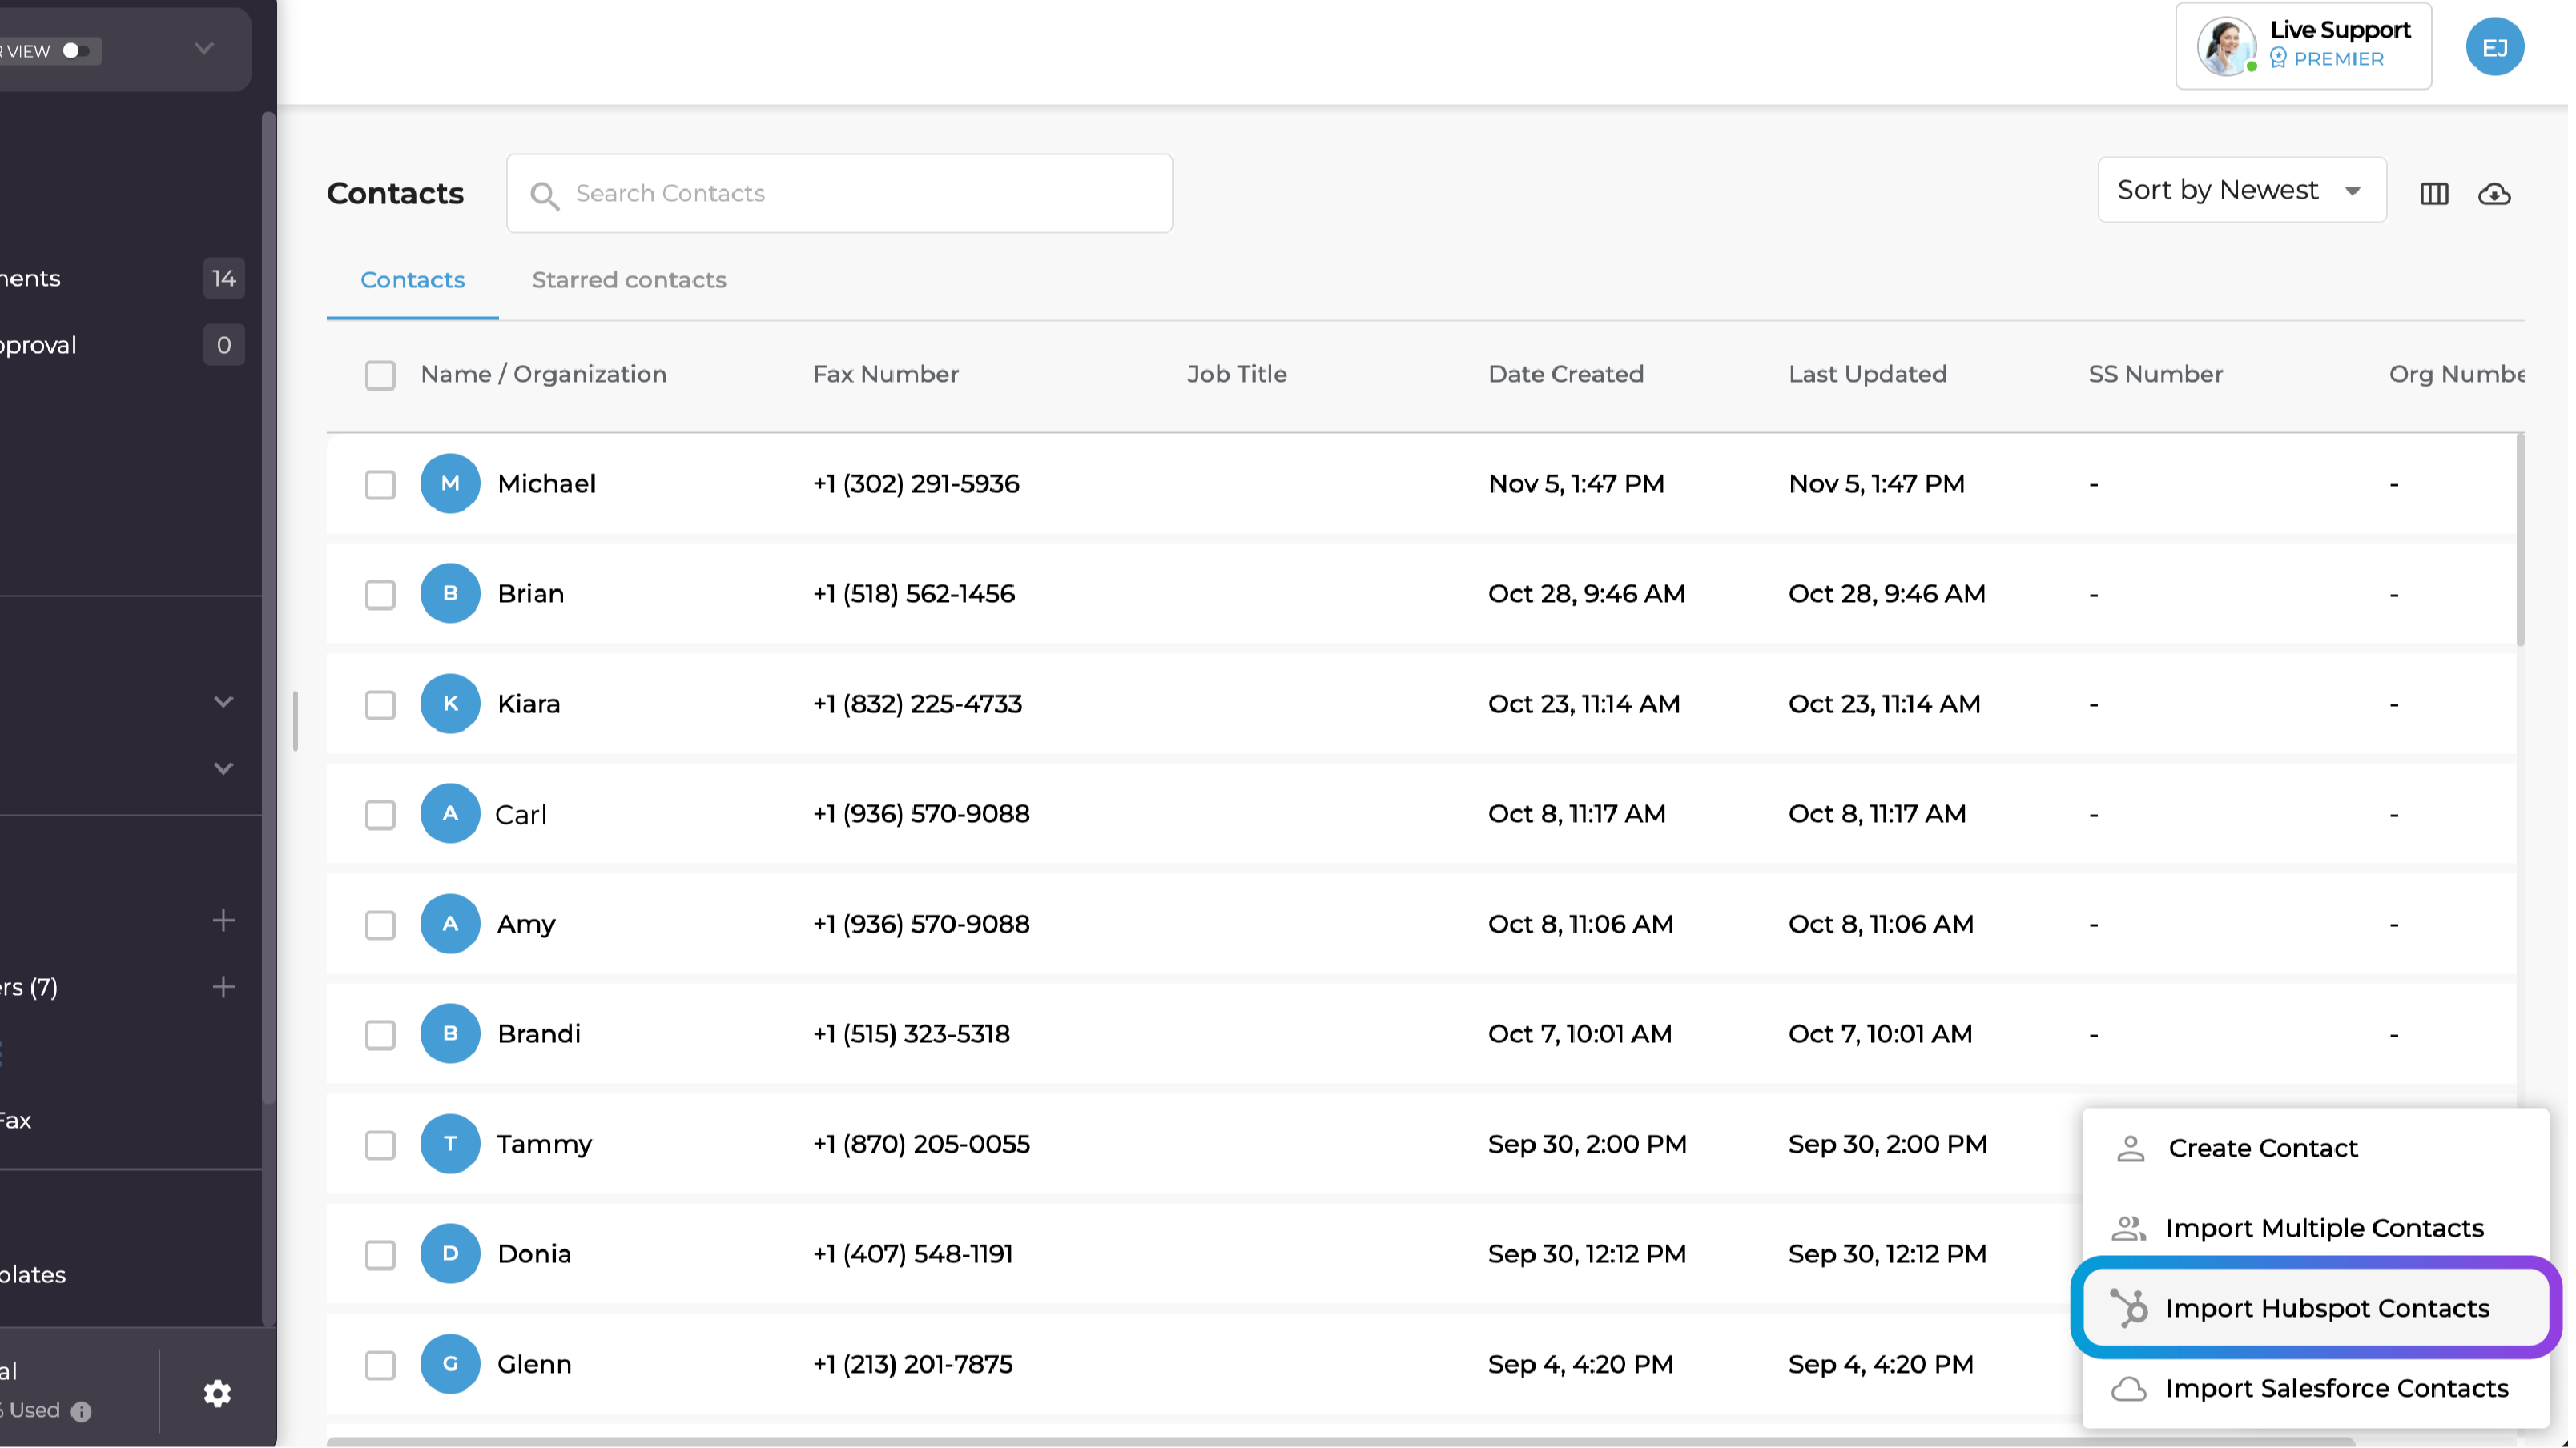Open the Sort by Newest dropdown
Image resolution: width=2576 pixels, height=1448 pixels.
click(x=2241, y=189)
